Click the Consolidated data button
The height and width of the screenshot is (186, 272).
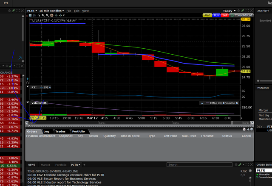[x=241, y=15]
